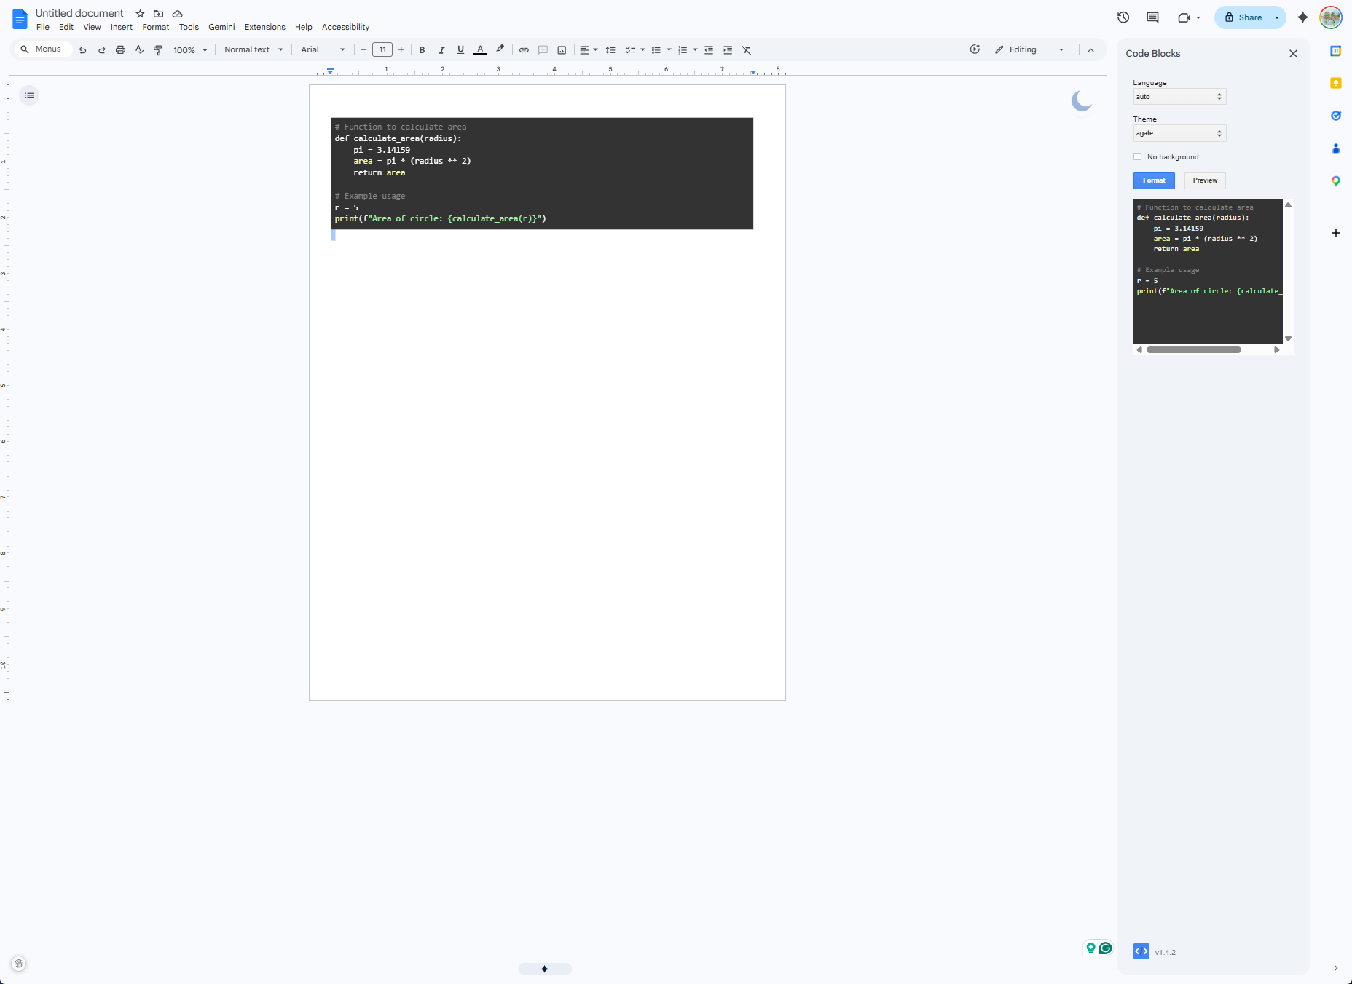Click the insert link icon
The height and width of the screenshot is (984, 1352).
pyautogui.click(x=524, y=50)
